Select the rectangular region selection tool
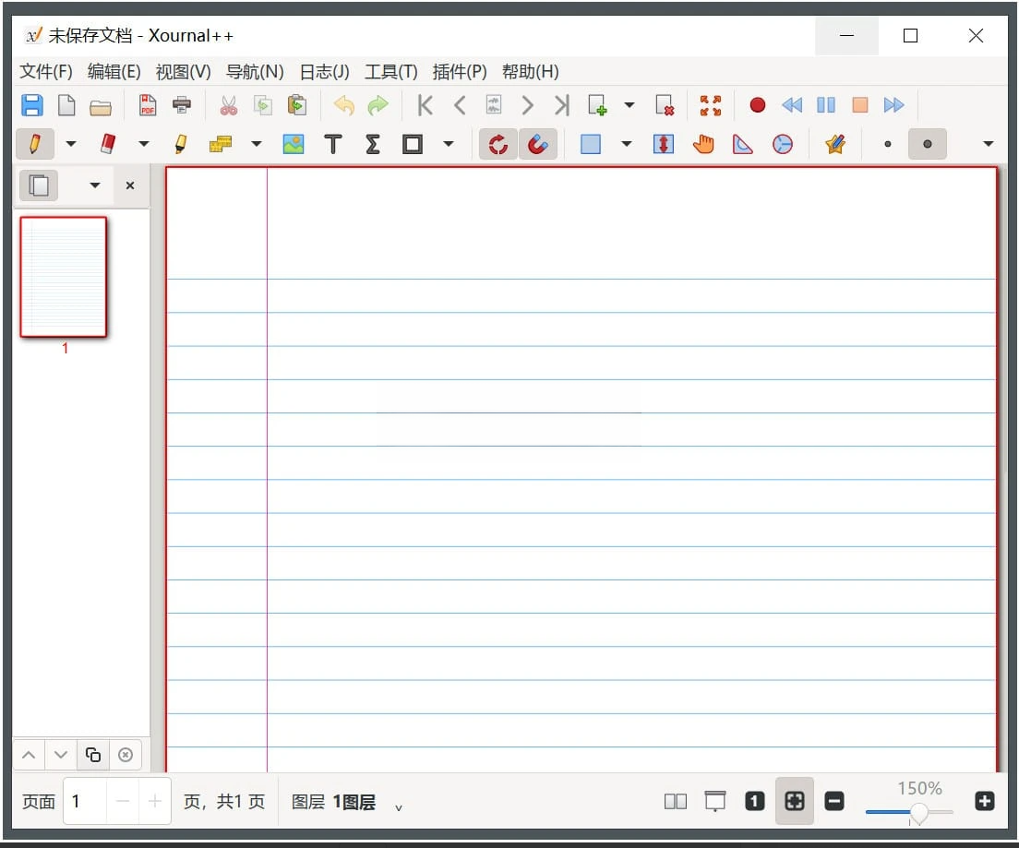 coord(590,144)
